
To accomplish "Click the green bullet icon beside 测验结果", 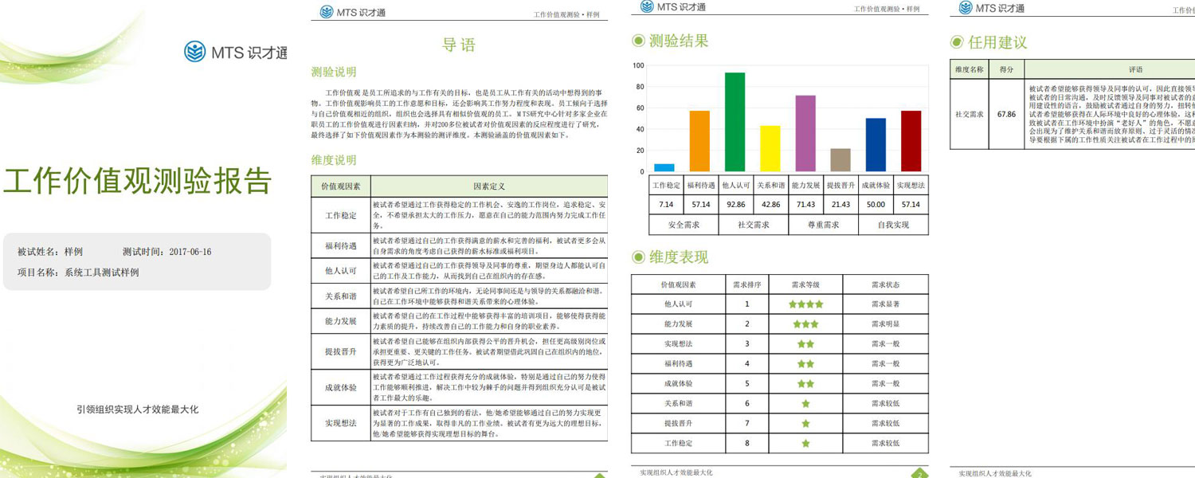I will 638,41.
